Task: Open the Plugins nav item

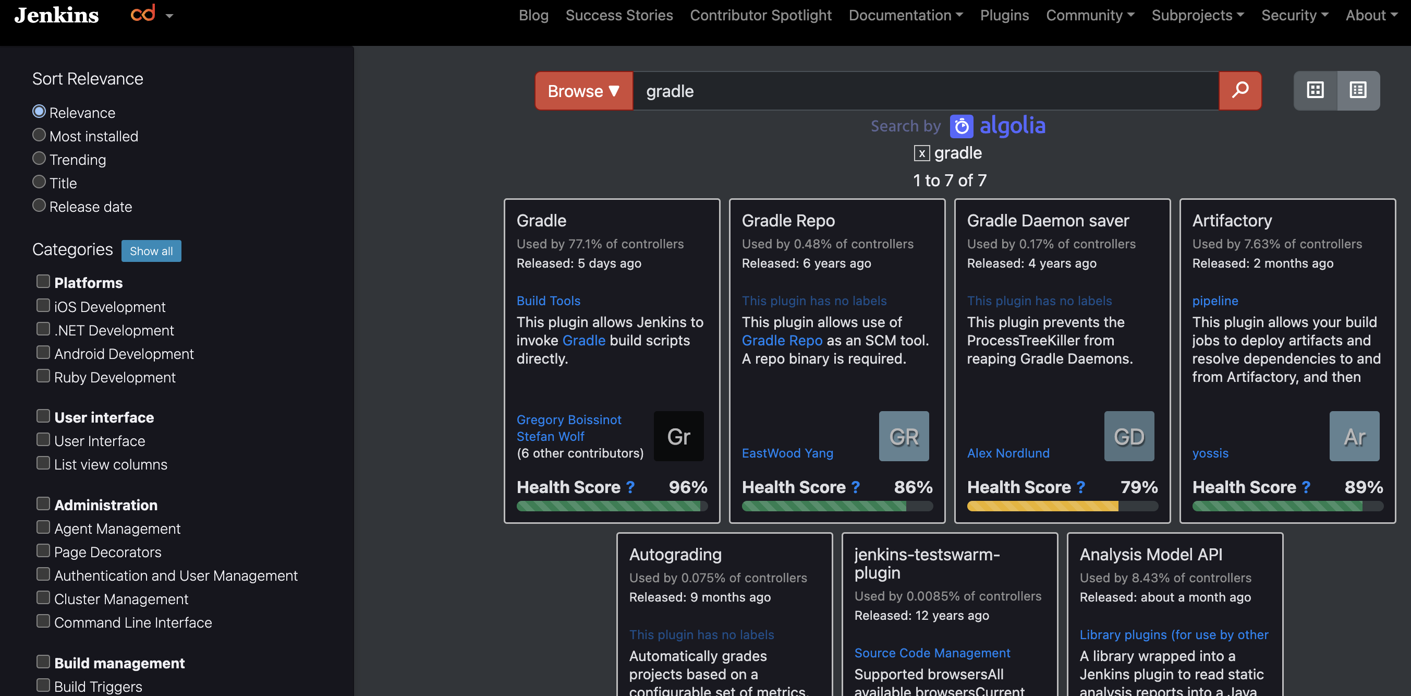Action: (x=1004, y=15)
